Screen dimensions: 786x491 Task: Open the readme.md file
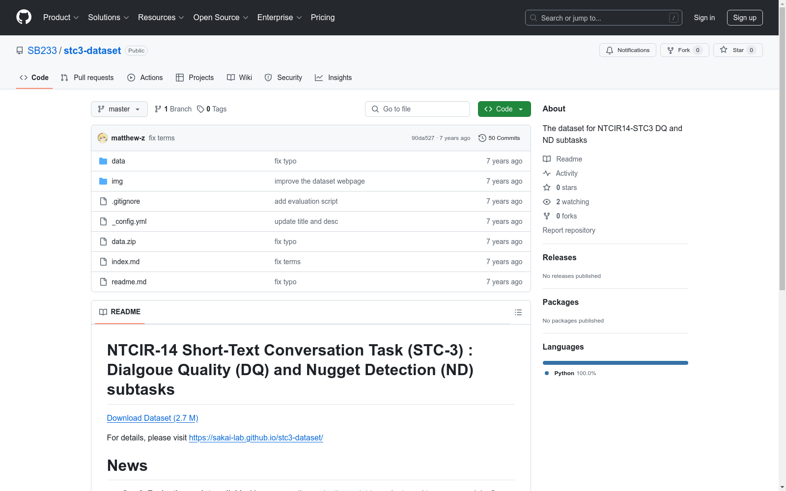click(129, 282)
